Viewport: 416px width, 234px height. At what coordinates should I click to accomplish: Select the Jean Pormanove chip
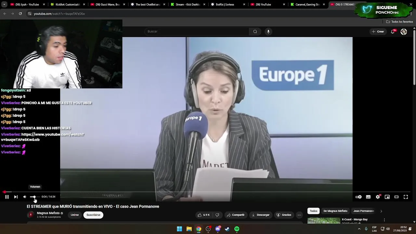click(364, 211)
